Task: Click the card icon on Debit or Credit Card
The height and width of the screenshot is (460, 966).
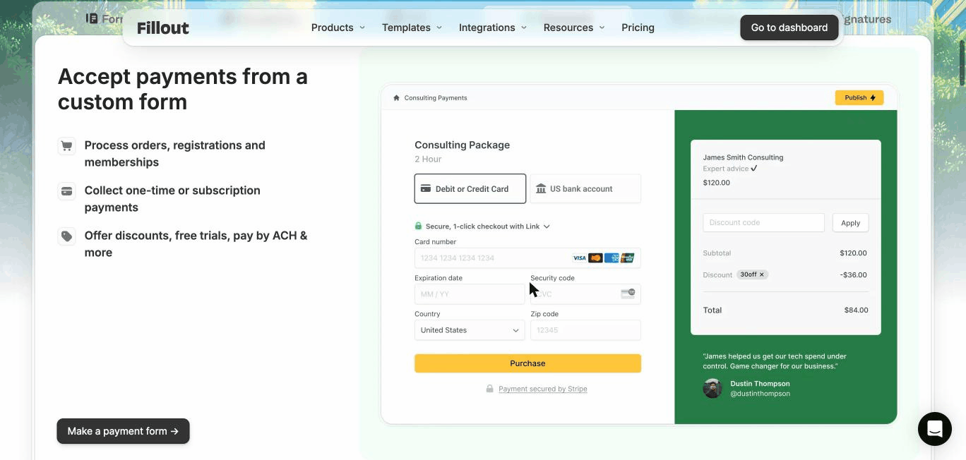Action: 426,188
